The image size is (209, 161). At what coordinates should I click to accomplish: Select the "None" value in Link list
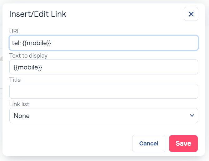pyautogui.click(x=22, y=116)
